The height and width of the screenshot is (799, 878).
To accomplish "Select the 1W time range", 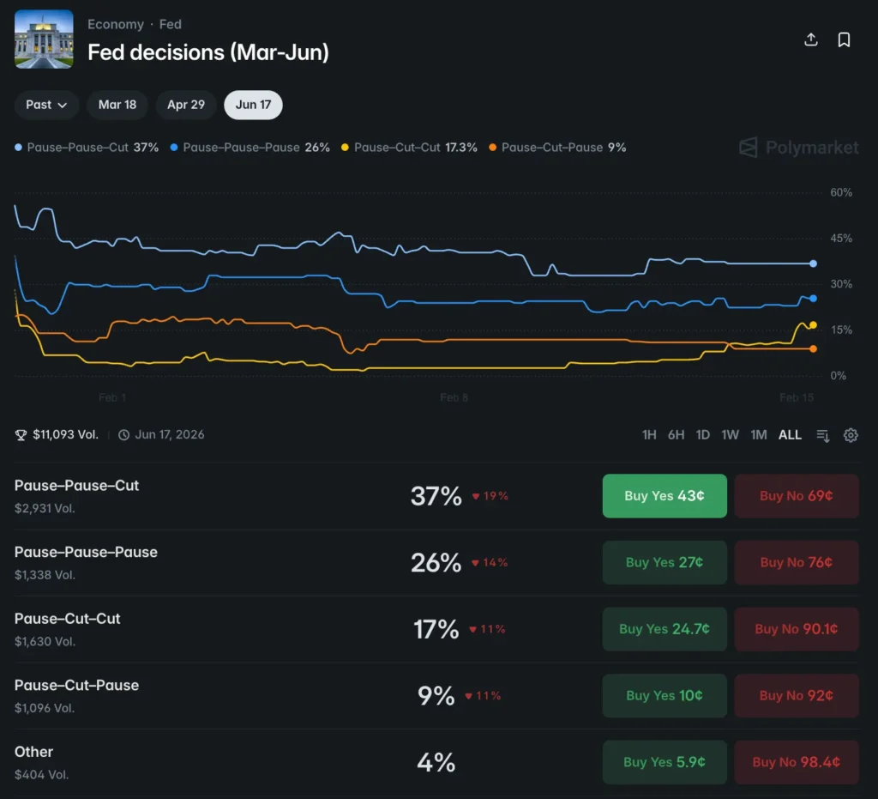I will click(731, 435).
